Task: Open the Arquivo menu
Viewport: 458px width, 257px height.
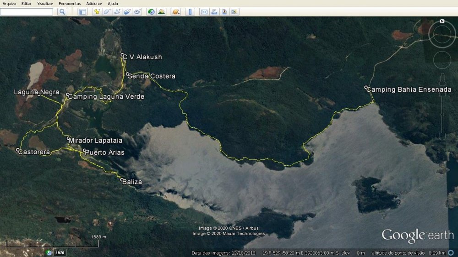Action: (x=9, y=4)
